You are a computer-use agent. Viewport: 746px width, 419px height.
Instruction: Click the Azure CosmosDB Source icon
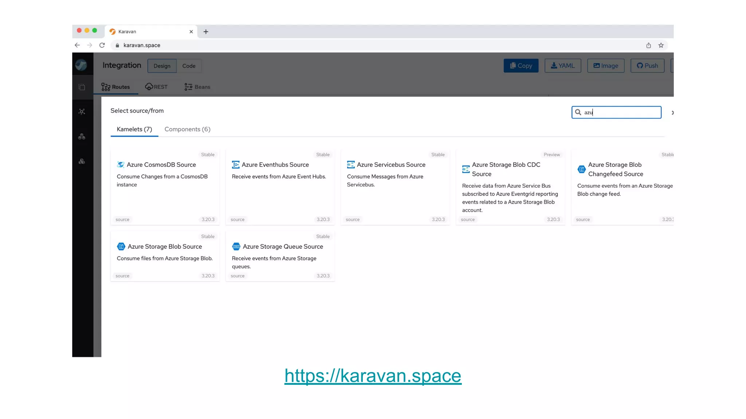[x=121, y=165]
